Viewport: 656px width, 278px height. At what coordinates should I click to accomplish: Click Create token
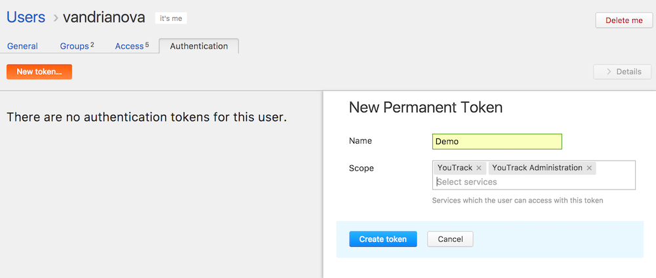click(383, 239)
